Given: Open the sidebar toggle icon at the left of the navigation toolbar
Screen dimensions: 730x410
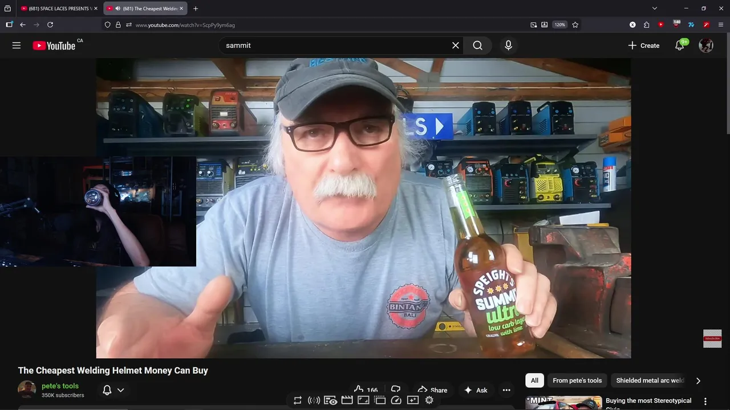Looking at the screenshot, I should point(9,24).
